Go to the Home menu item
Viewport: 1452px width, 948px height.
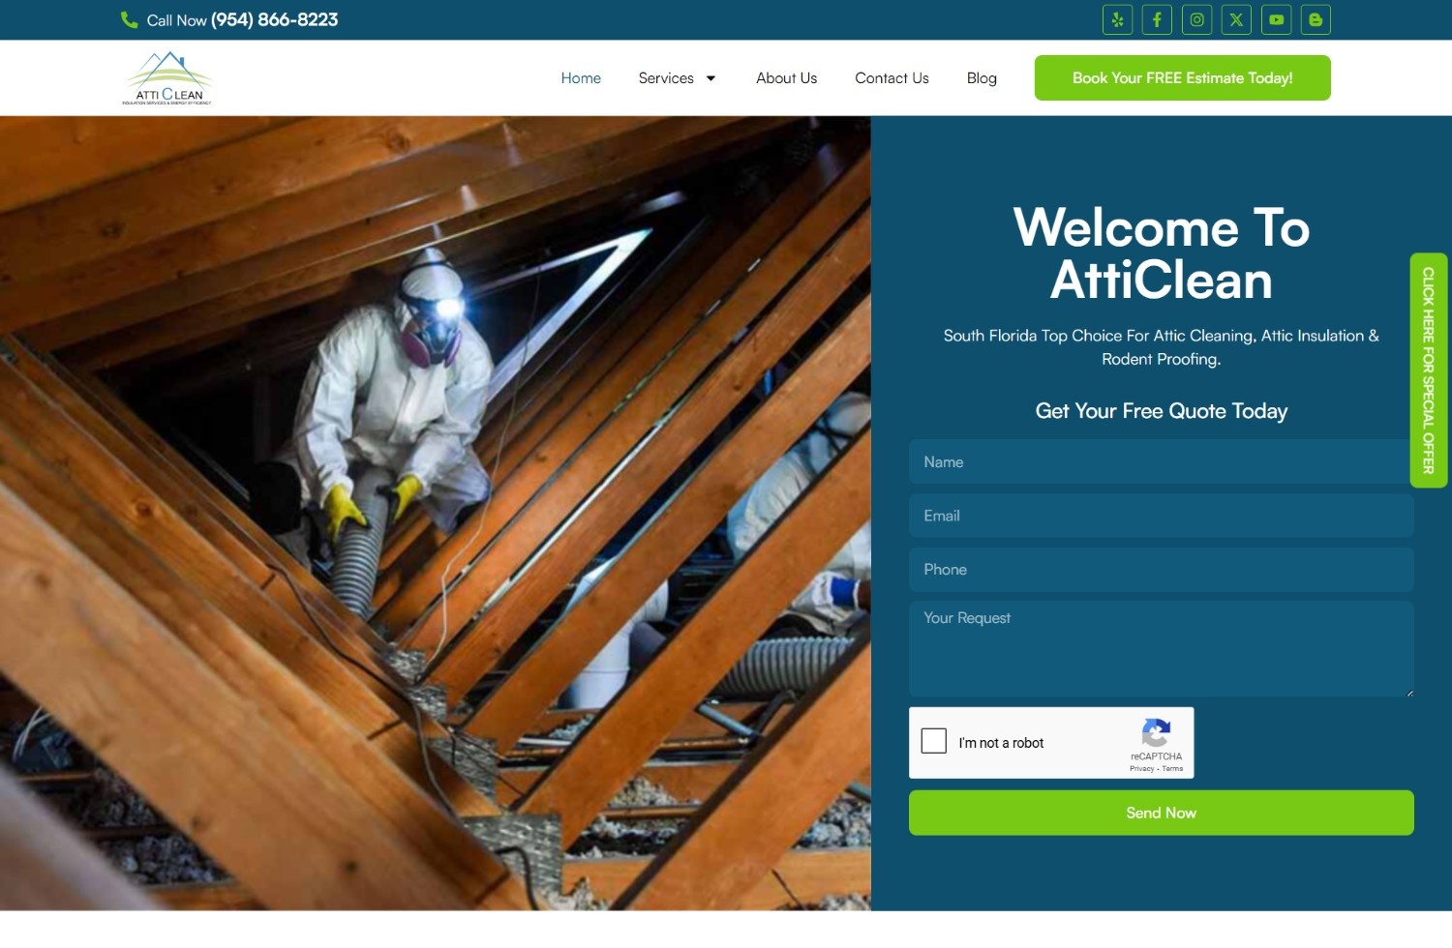tap(581, 78)
